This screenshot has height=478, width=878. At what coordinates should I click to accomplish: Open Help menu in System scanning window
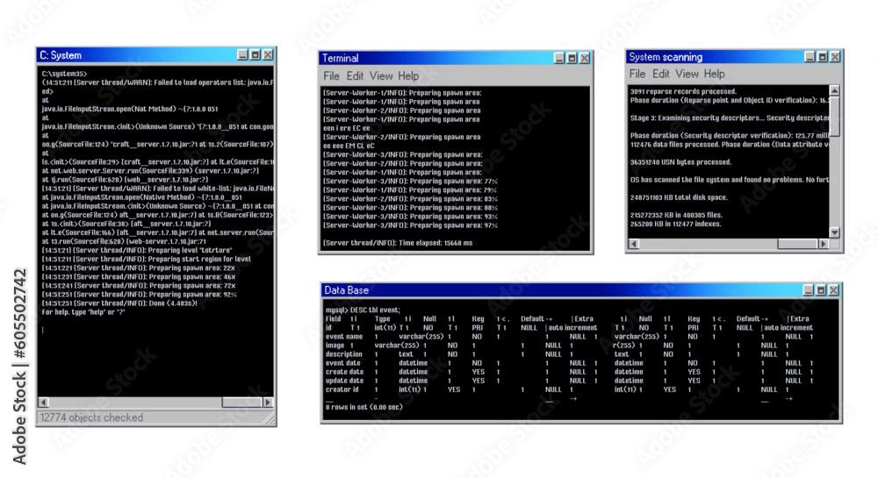tap(714, 74)
